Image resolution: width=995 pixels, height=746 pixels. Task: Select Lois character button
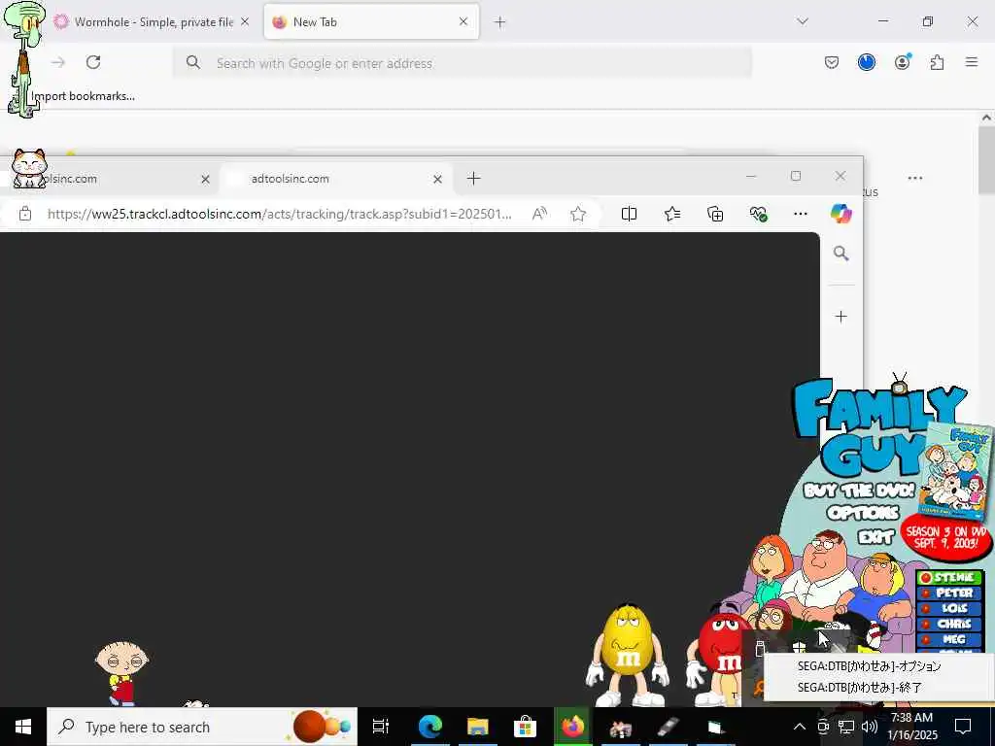tap(949, 608)
